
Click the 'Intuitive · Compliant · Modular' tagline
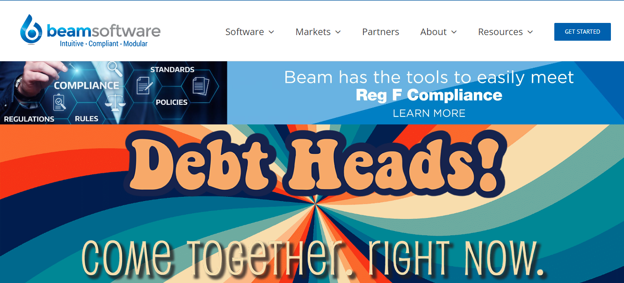[103, 44]
